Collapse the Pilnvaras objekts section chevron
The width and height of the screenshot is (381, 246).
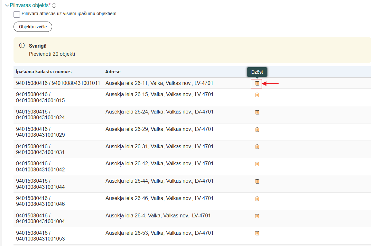tap(7, 5)
